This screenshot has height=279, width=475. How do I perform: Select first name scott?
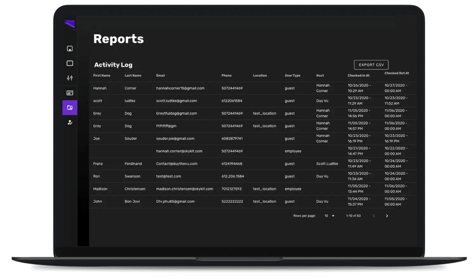[x=97, y=101]
